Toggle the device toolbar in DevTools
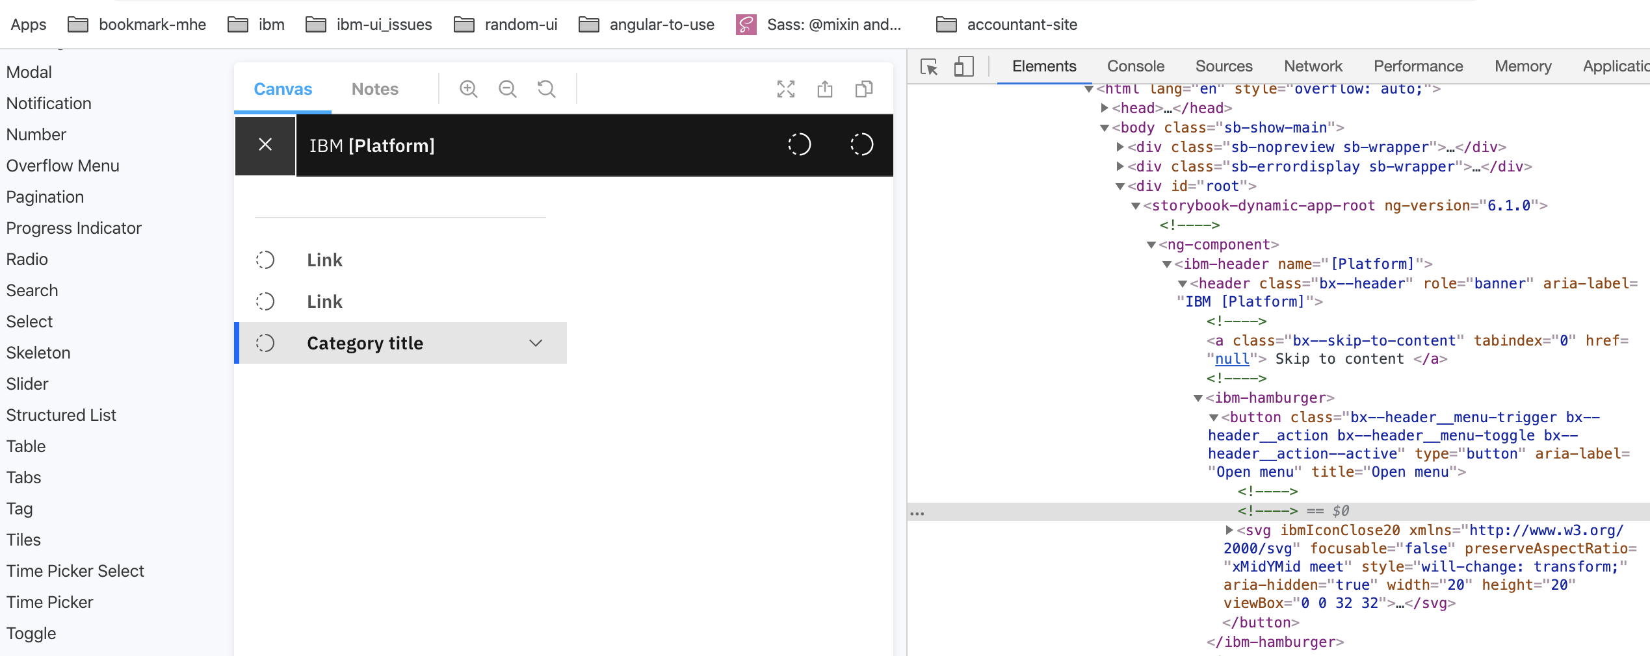Screen dimensions: 1650x656 coord(964,66)
